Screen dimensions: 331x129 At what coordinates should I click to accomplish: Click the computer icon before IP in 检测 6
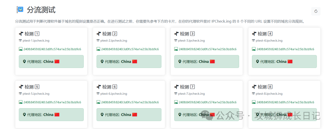(x=98, y=102)
